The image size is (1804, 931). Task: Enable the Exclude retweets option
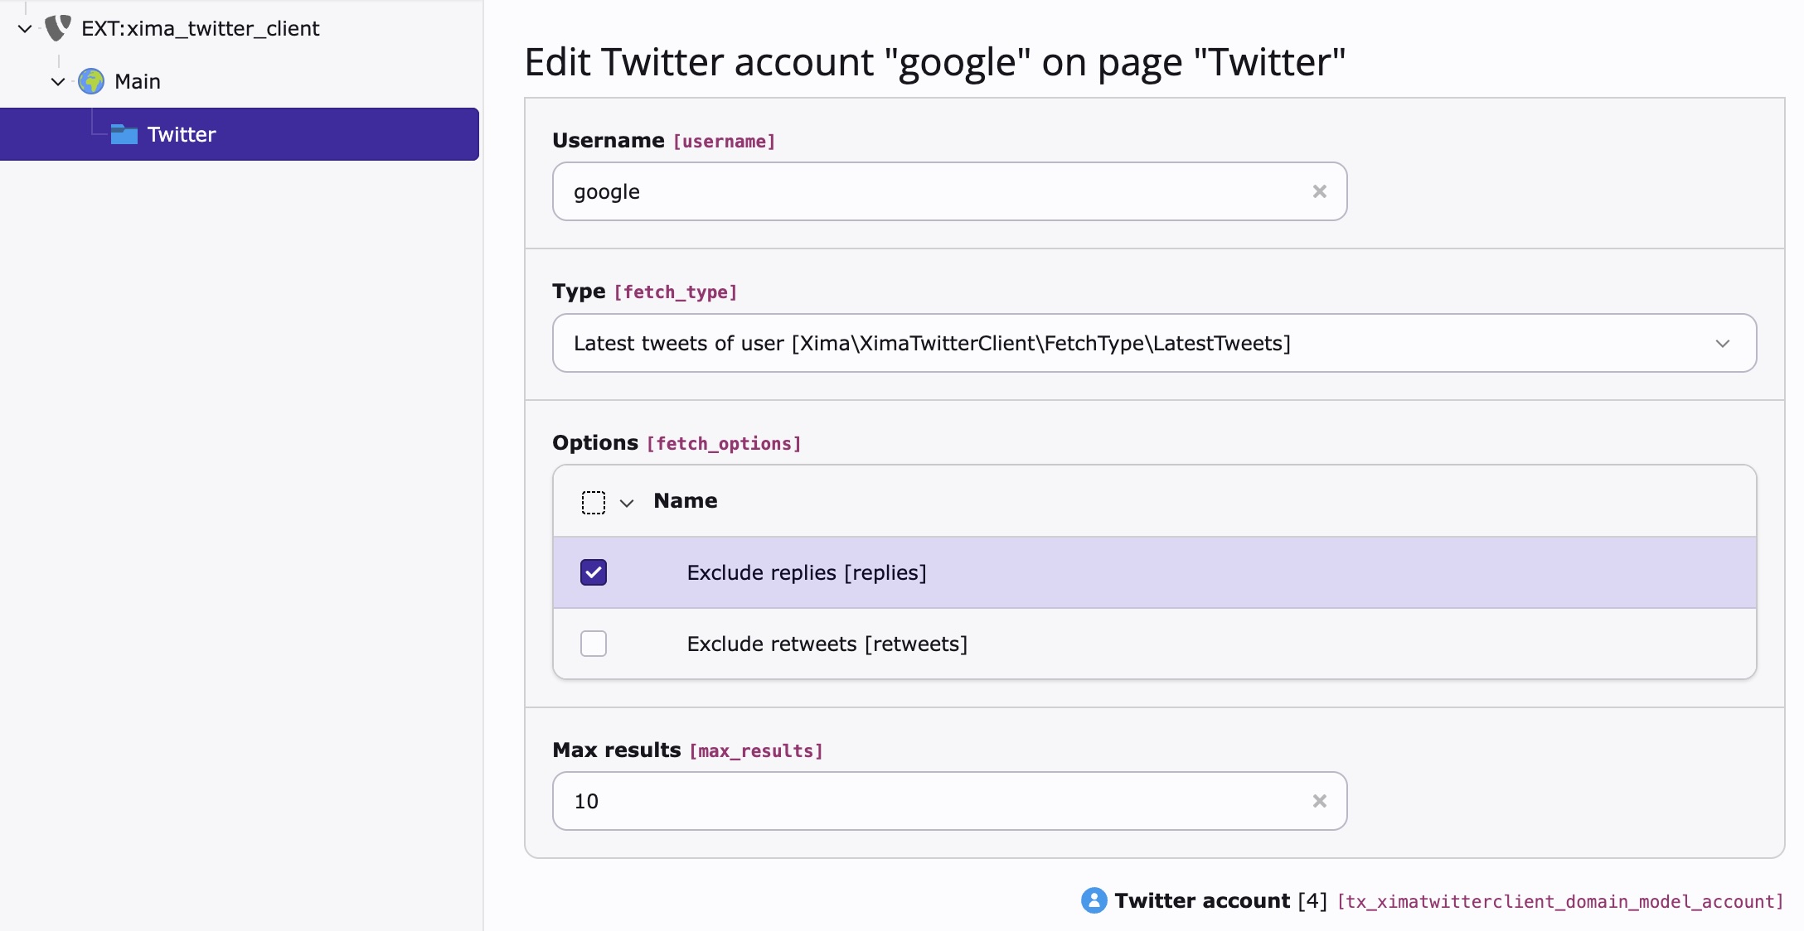coord(594,644)
